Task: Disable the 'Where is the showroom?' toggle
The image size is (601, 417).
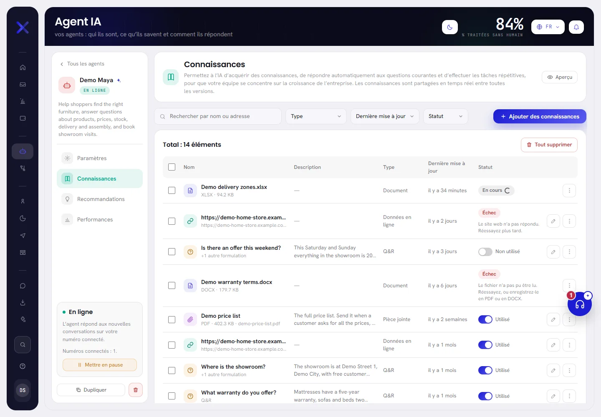Action: [x=485, y=370]
